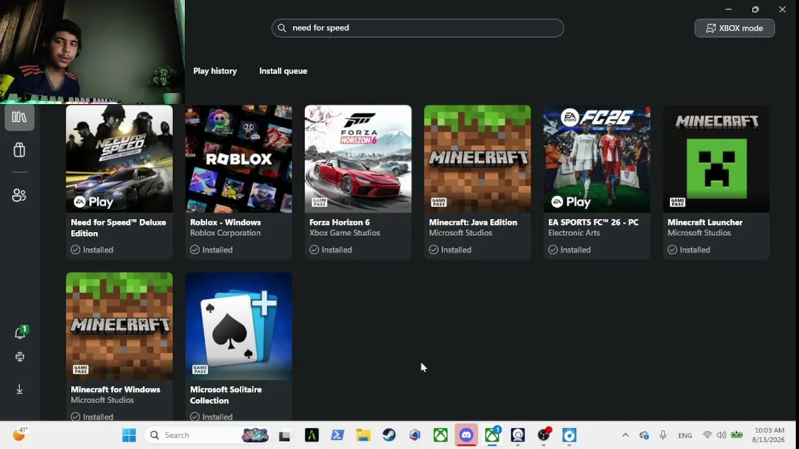799x449 pixels.
Task: Click Installed status under EA SPORTS FC 26
Action: pos(569,249)
